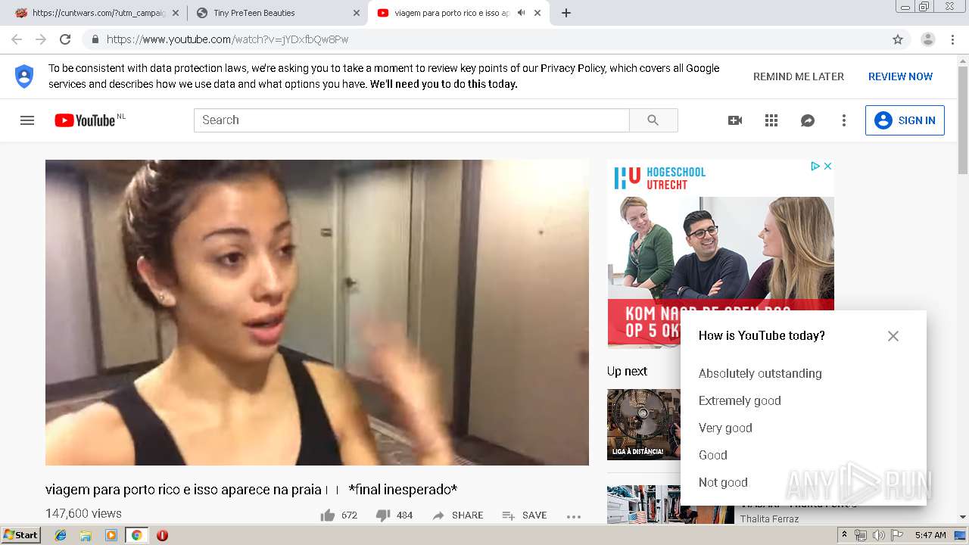This screenshot has height=545, width=969.
Task: Select Absolutely outstanding survey option
Action: pyautogui.click(x=760, y=373)
